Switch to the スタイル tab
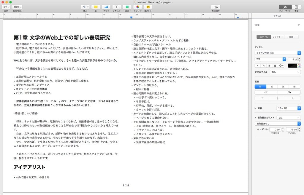Image resolution: width=304 pixels, height=195 pixels. tap(264, 37)
